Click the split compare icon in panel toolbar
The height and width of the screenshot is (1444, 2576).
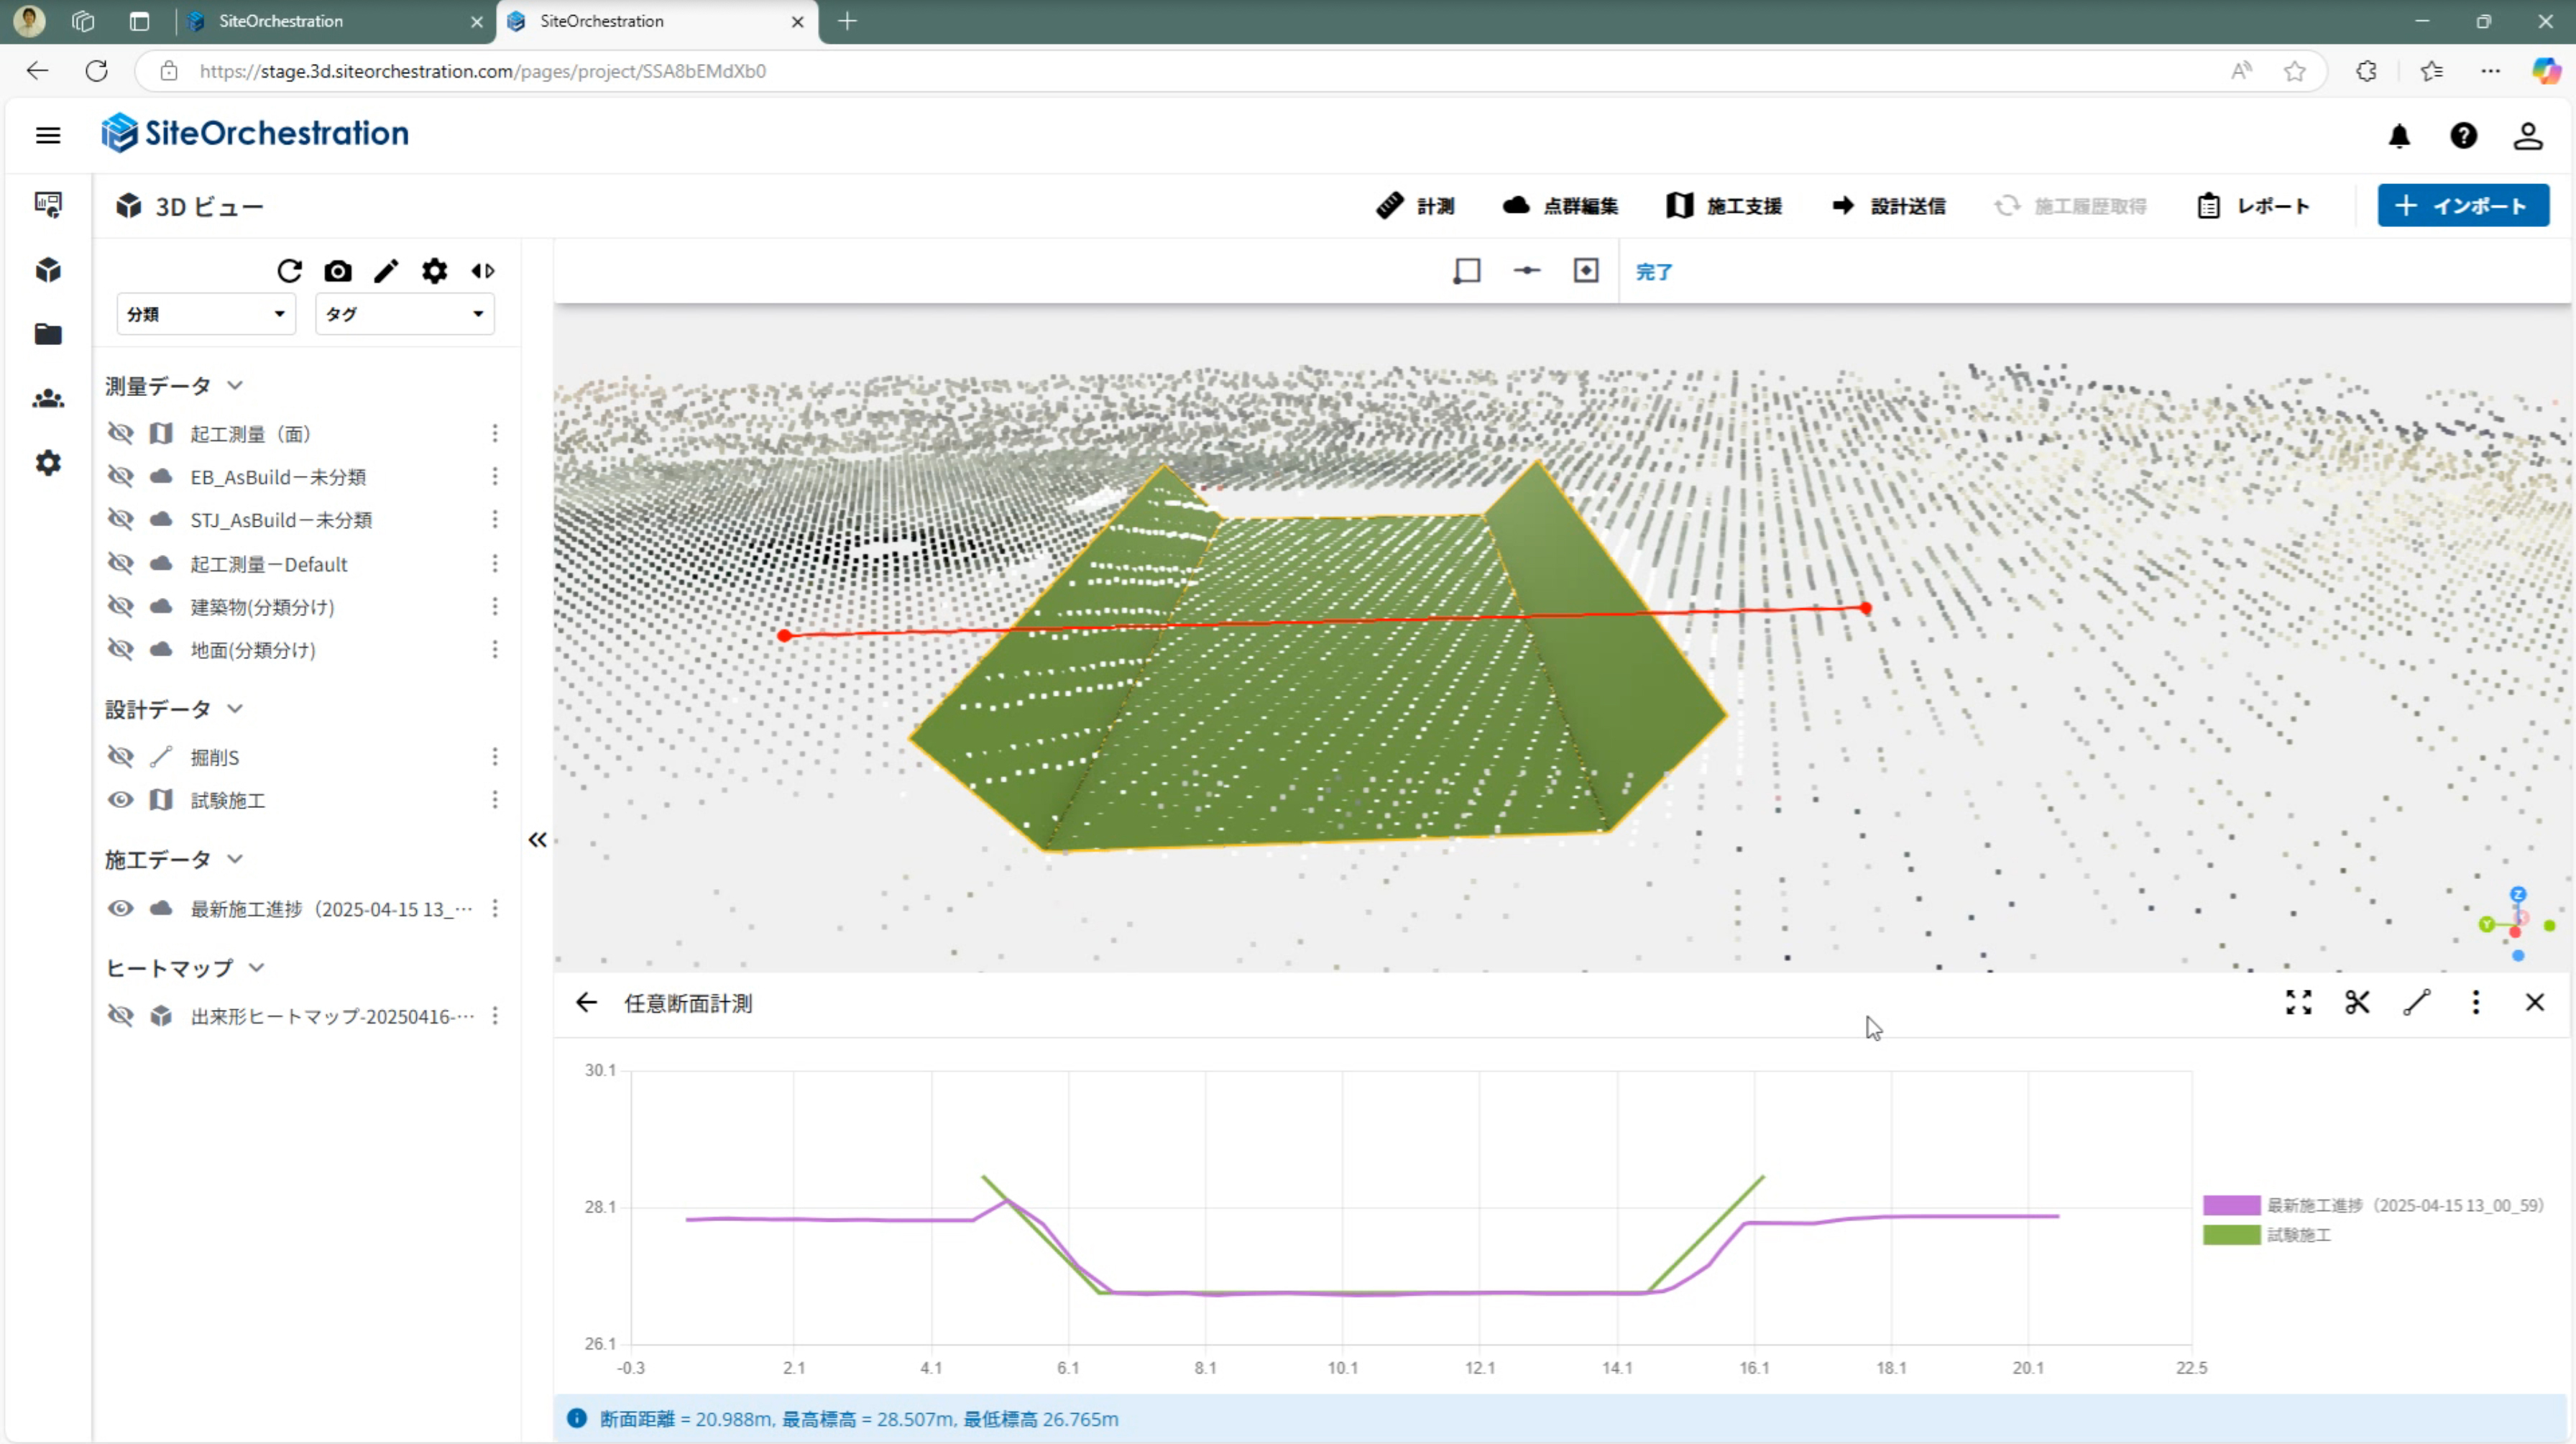pos(483,271)
